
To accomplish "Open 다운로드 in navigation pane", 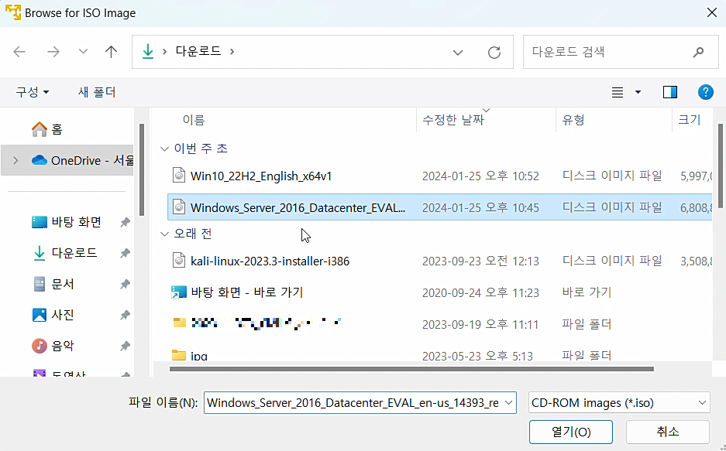I will point(65,253).
